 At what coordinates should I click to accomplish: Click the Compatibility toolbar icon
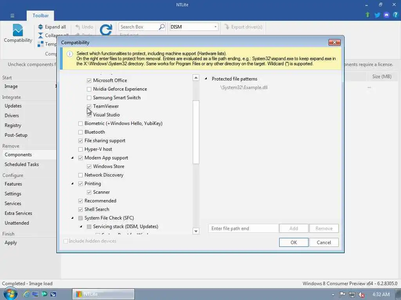click(18, 30)
